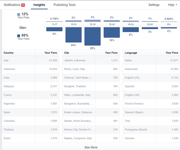Click the 35-44 men bar at 16%

pyautogui.click(x=112, y=32)
